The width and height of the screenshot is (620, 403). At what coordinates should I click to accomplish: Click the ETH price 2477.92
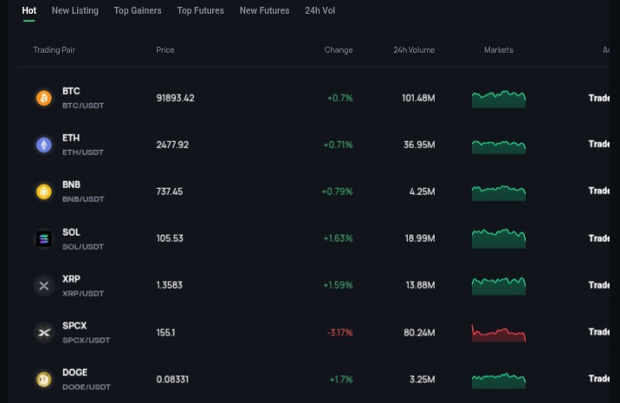[x=172, y=145]
